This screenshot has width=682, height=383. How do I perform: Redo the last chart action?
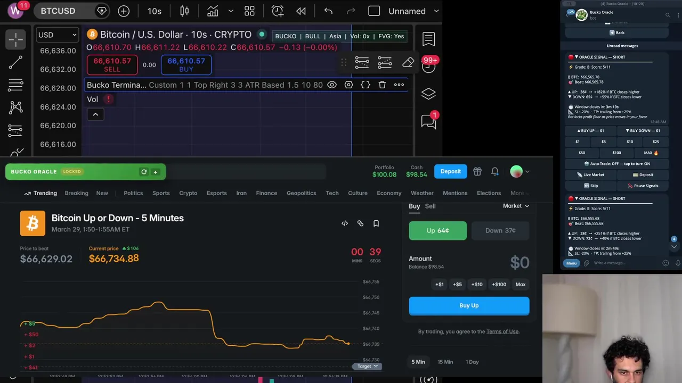coord(351,11)
